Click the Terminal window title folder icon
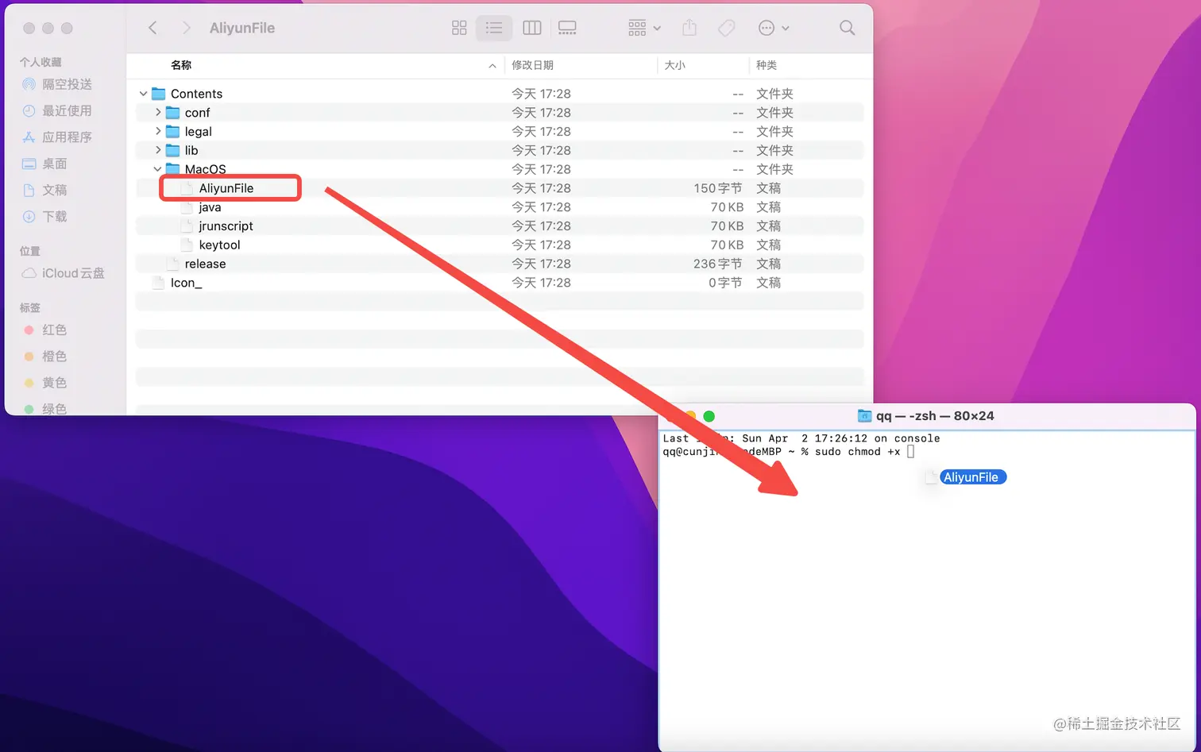 [865, 416]
